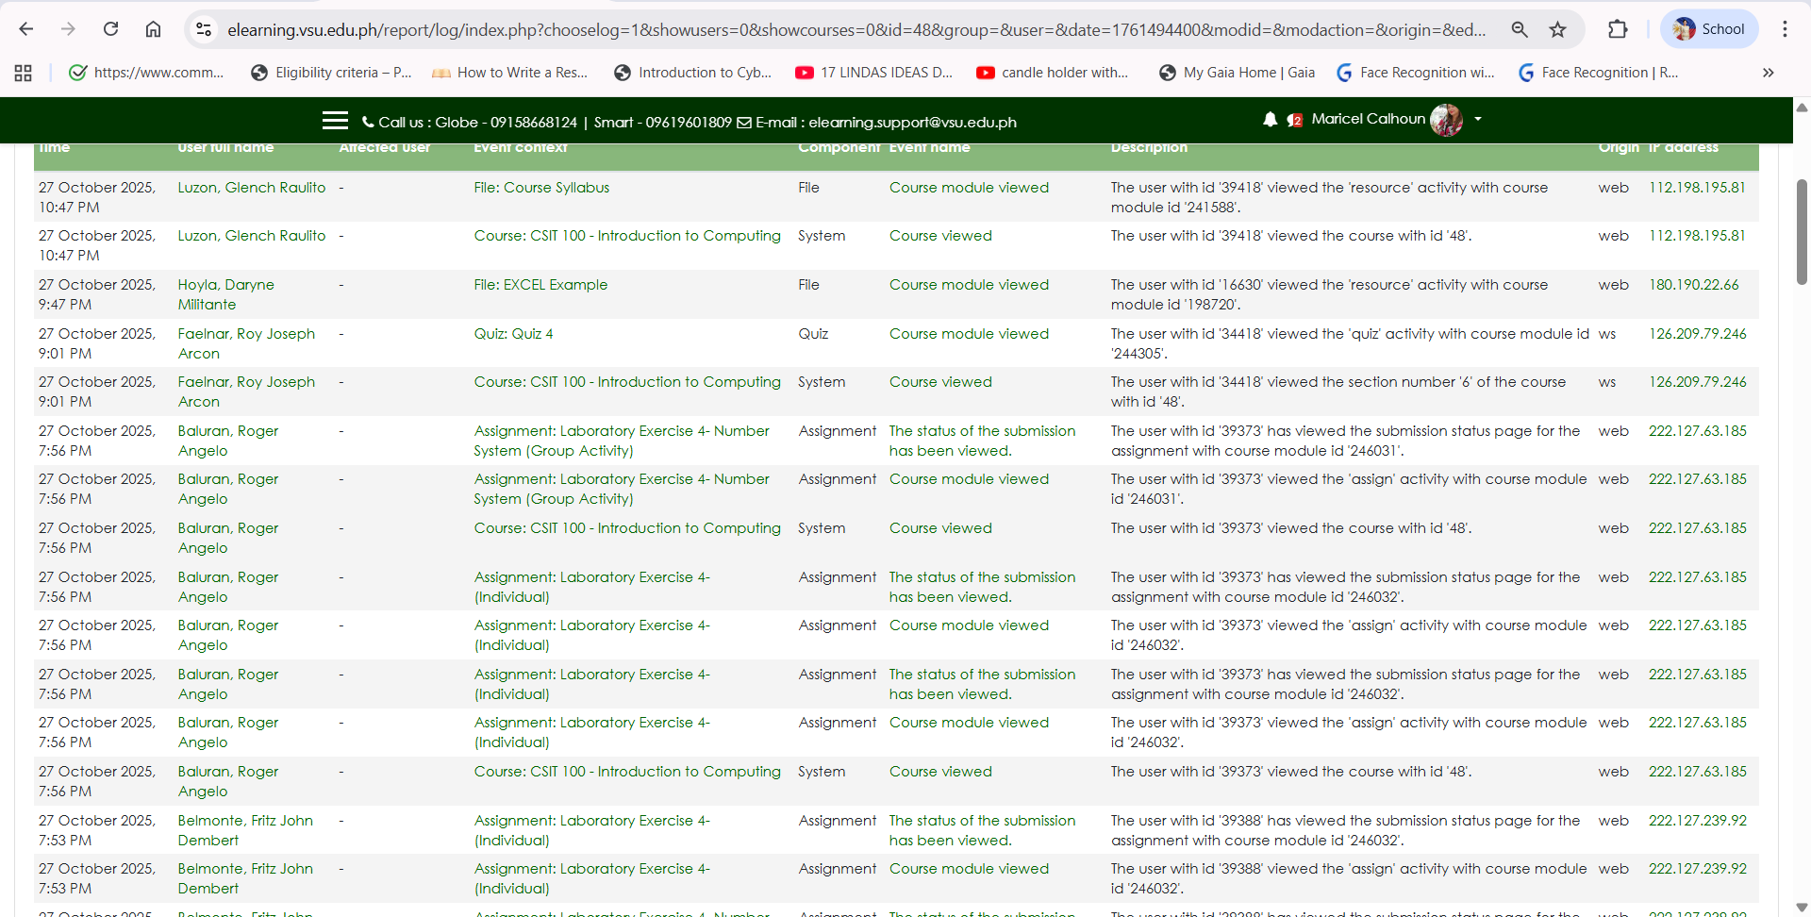Click the page vertical scrollbar thumb
This screenshot has height=917, width=1811.
[1801, 243]
